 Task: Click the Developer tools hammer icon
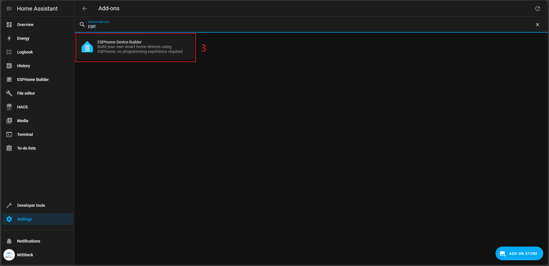(x=9, y=205)
